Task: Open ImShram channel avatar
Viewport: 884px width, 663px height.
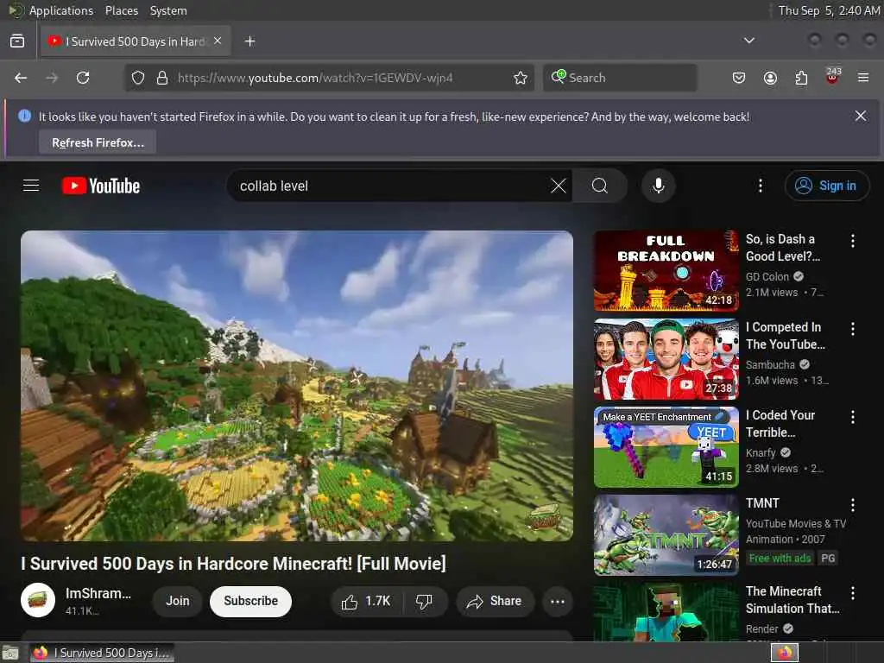Action: click(x=38, y=600)
